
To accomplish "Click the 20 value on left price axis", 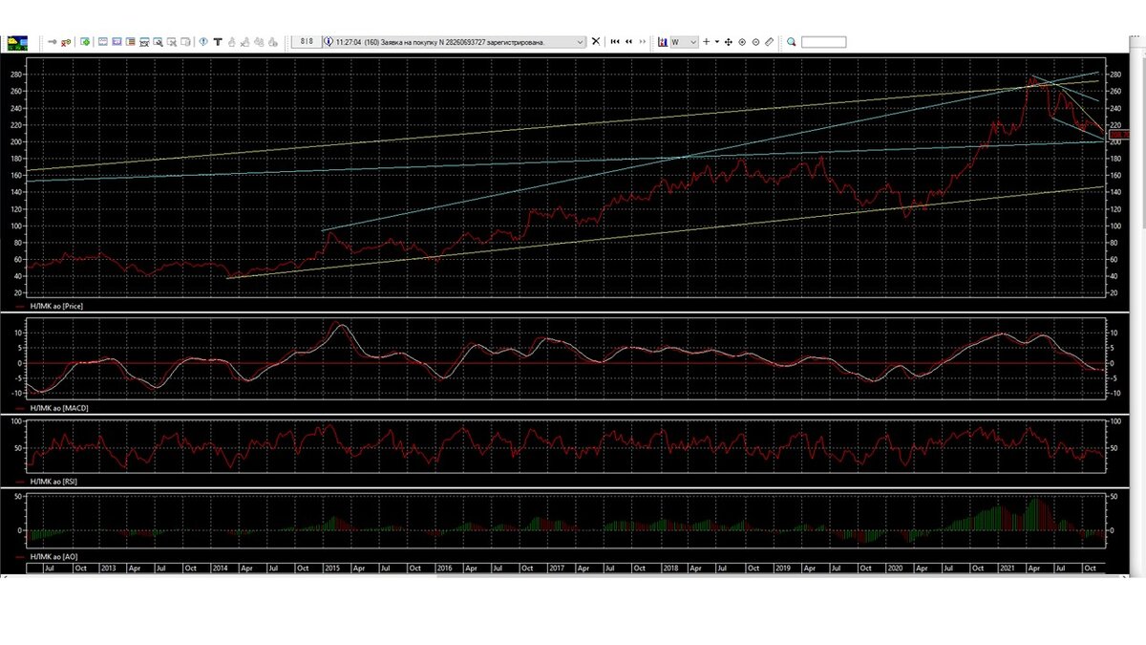I will pos(18,293).
